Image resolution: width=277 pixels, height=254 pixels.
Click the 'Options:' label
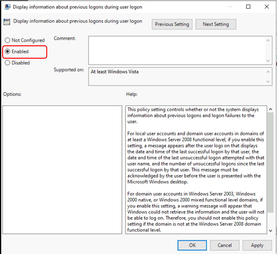[12, 94]
